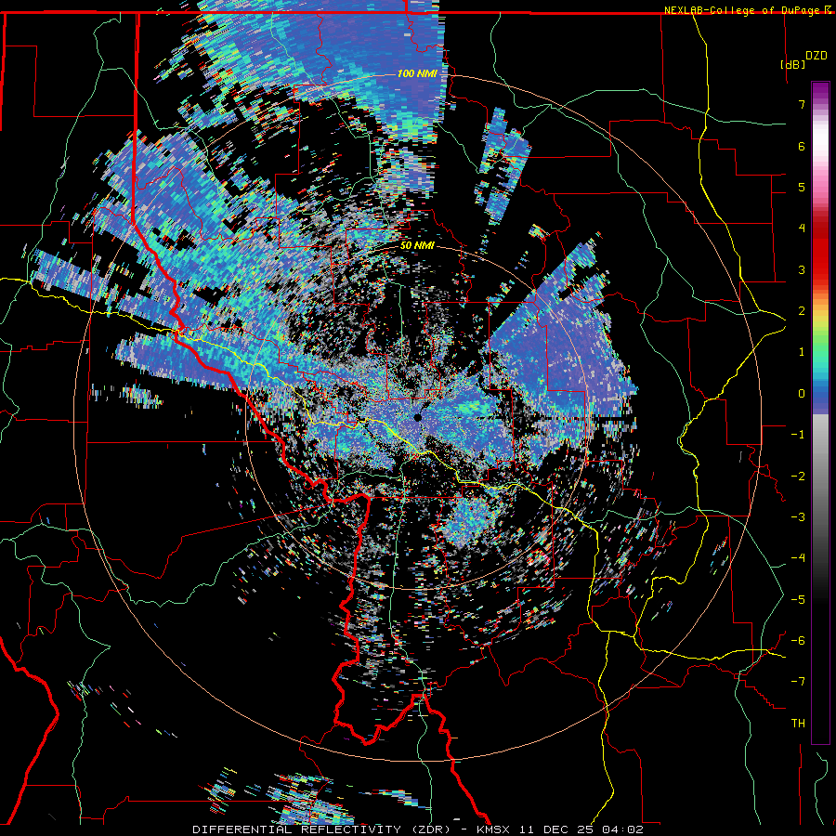
Task: Click the '-7' value on the legend
Action: [798, 682]
